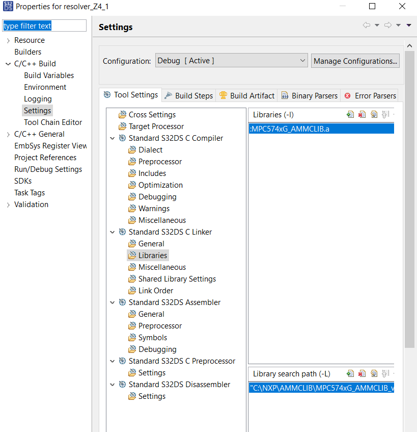Click the forward navigation arrow in Settings header

tap(387, 26)
